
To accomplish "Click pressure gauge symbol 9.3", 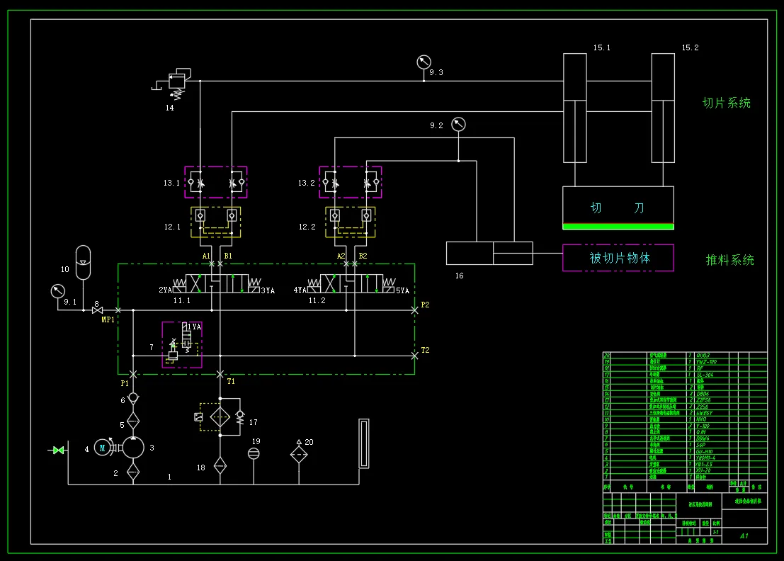I will click(x=424, y=62).
